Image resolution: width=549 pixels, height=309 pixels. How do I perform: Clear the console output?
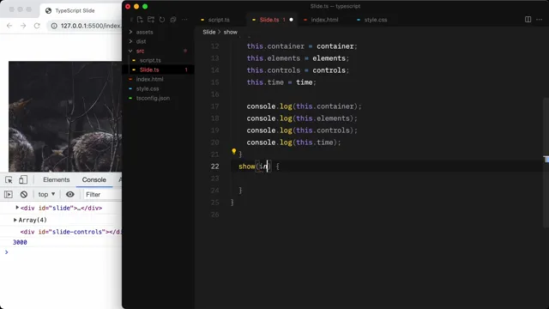coord(24,195)
